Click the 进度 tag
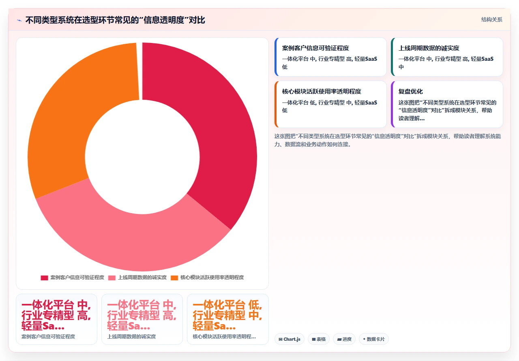The image size is (519, 361). [x=344, y=339]
